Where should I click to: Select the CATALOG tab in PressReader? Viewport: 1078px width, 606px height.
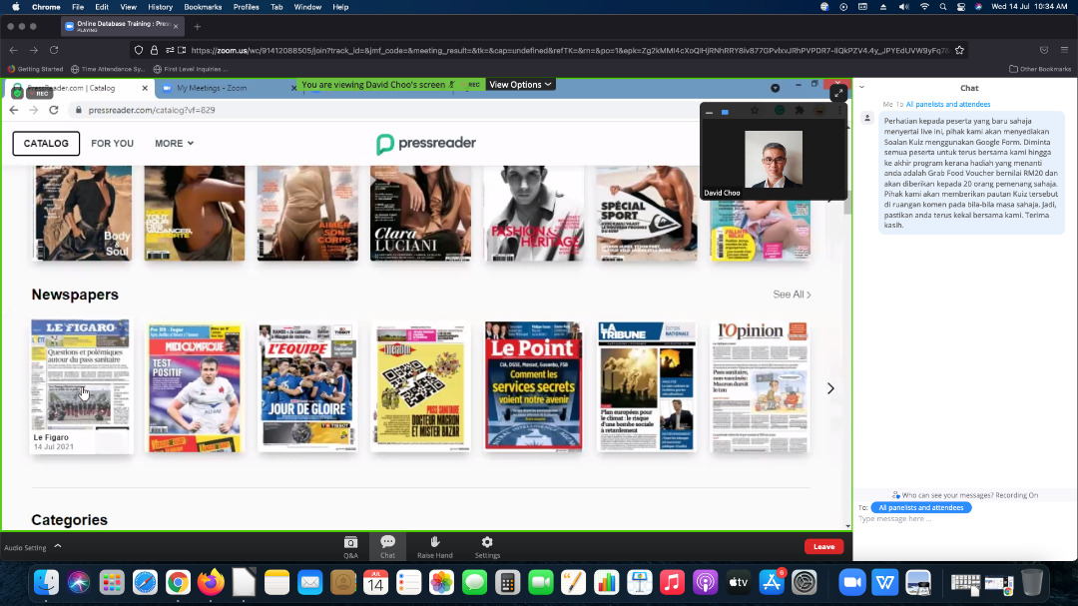coord(46,144)
